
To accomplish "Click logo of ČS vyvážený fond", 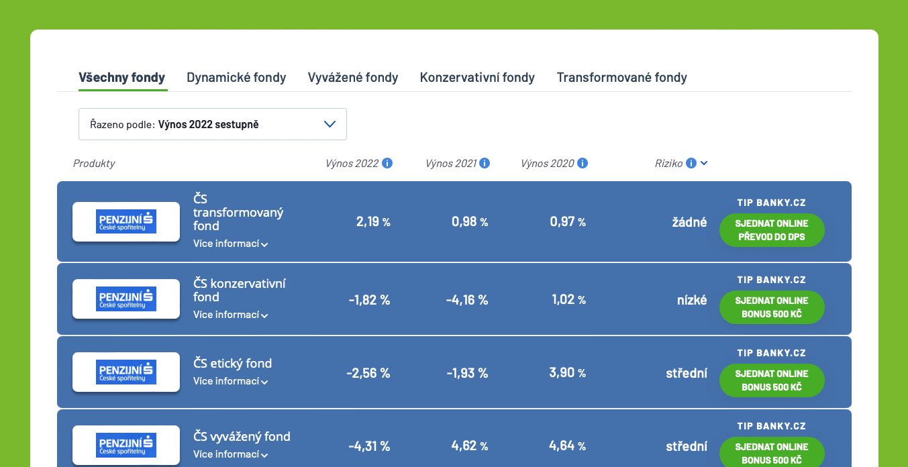I will pos(126,445).
